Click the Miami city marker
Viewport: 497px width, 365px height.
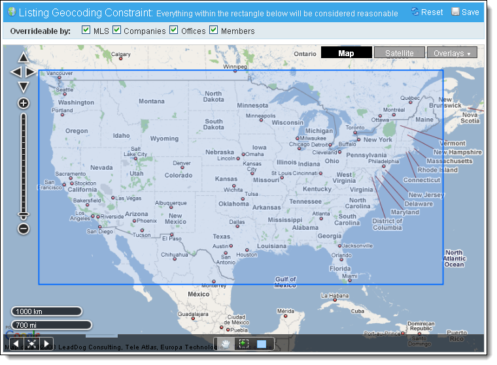tap(350, 281)
